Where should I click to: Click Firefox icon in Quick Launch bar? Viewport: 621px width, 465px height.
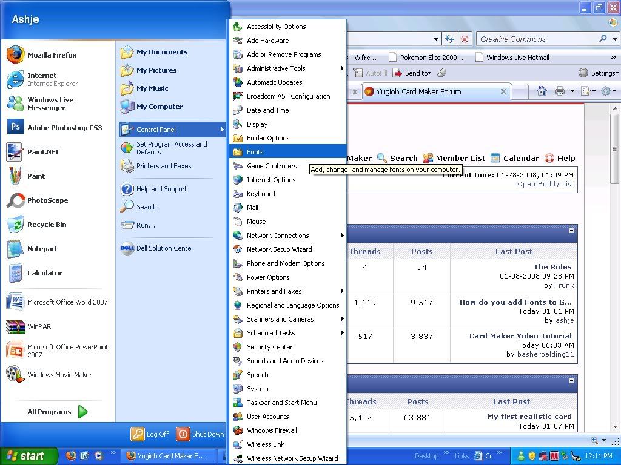pos(71,456)
